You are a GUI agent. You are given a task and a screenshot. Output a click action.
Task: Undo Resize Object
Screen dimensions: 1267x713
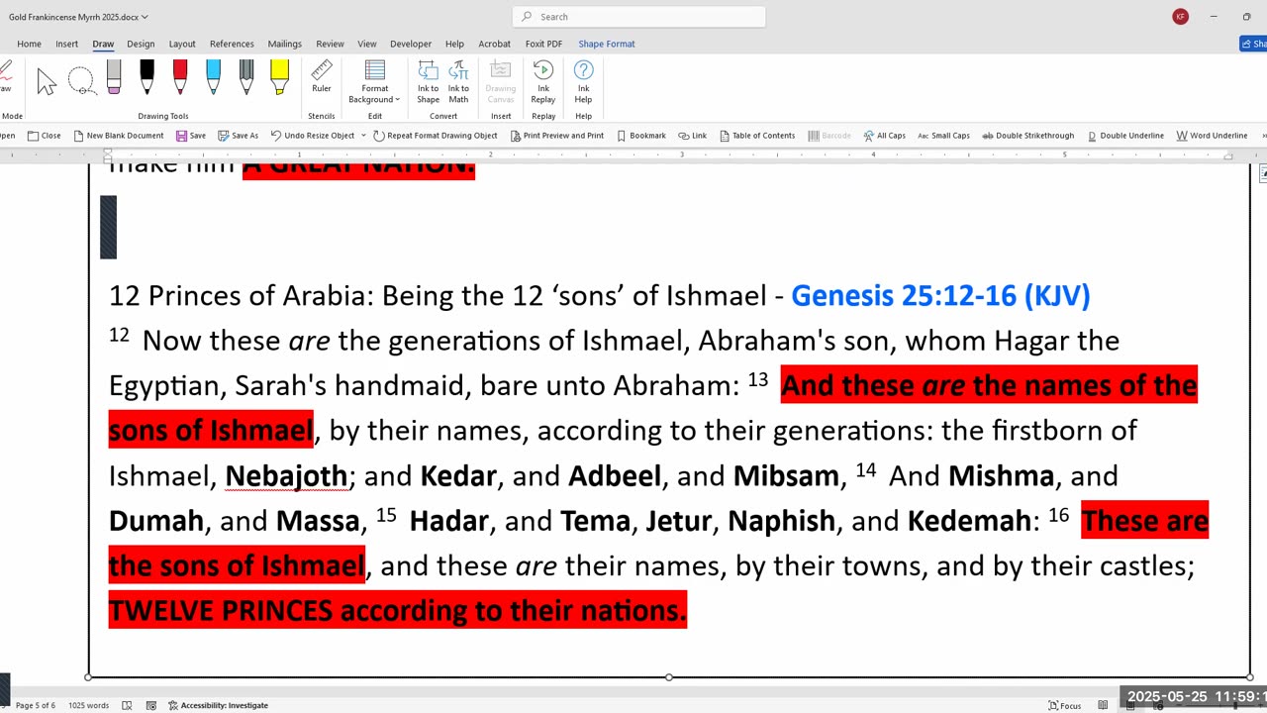(312, 136)
